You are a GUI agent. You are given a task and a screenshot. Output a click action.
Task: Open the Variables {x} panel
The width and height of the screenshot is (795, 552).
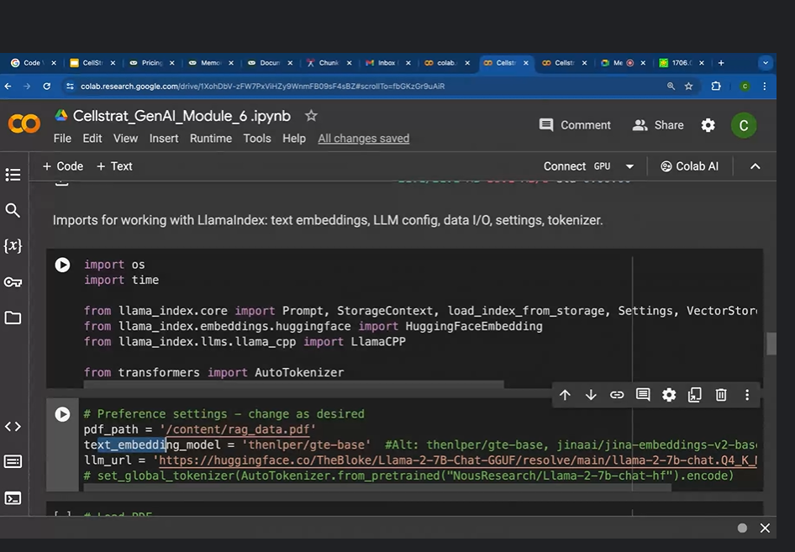[x=13, y=246]
